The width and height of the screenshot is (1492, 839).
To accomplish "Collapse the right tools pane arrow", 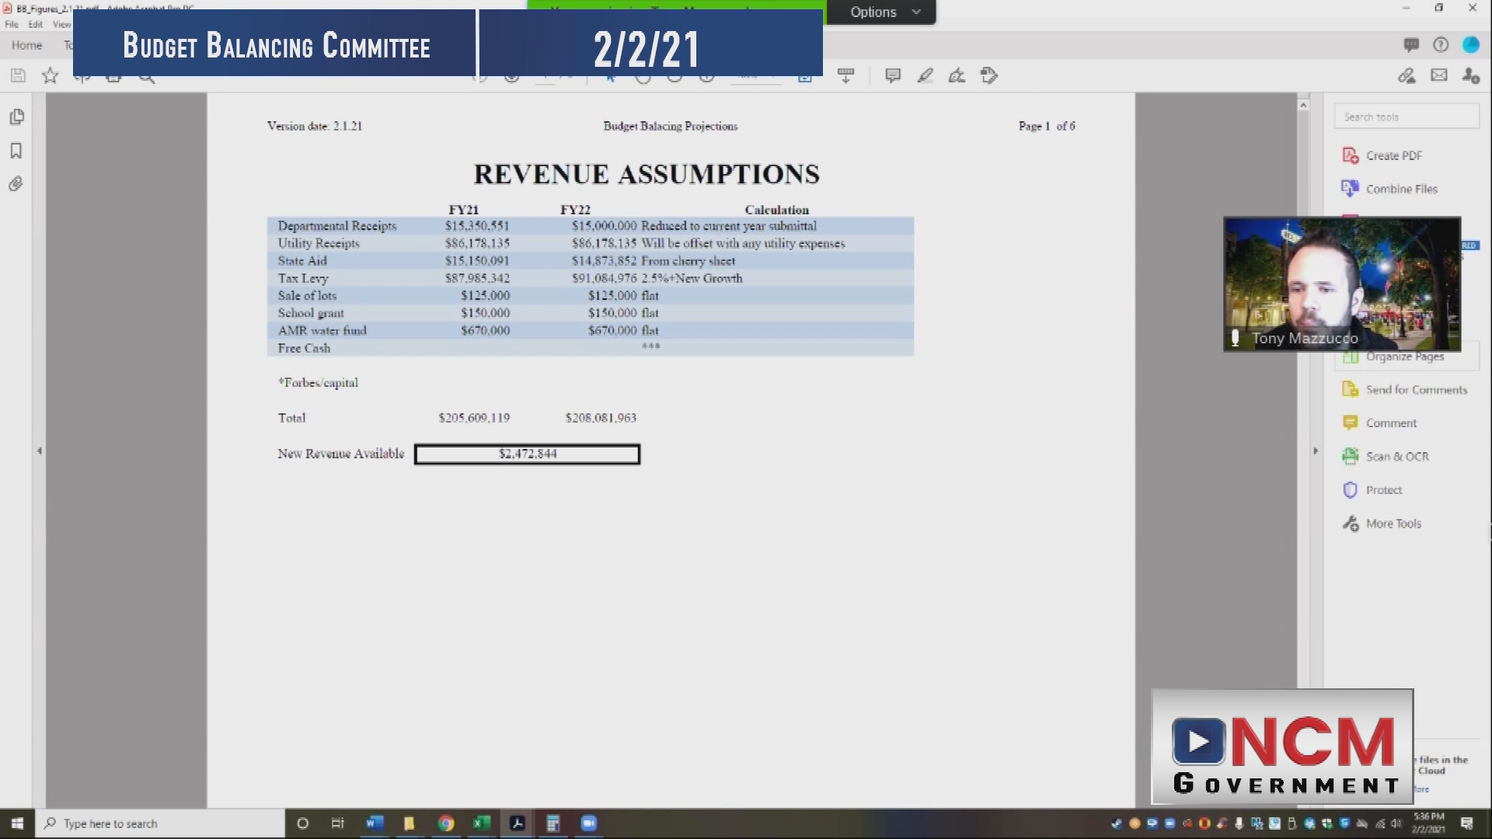I will (x=1316, y=451).
